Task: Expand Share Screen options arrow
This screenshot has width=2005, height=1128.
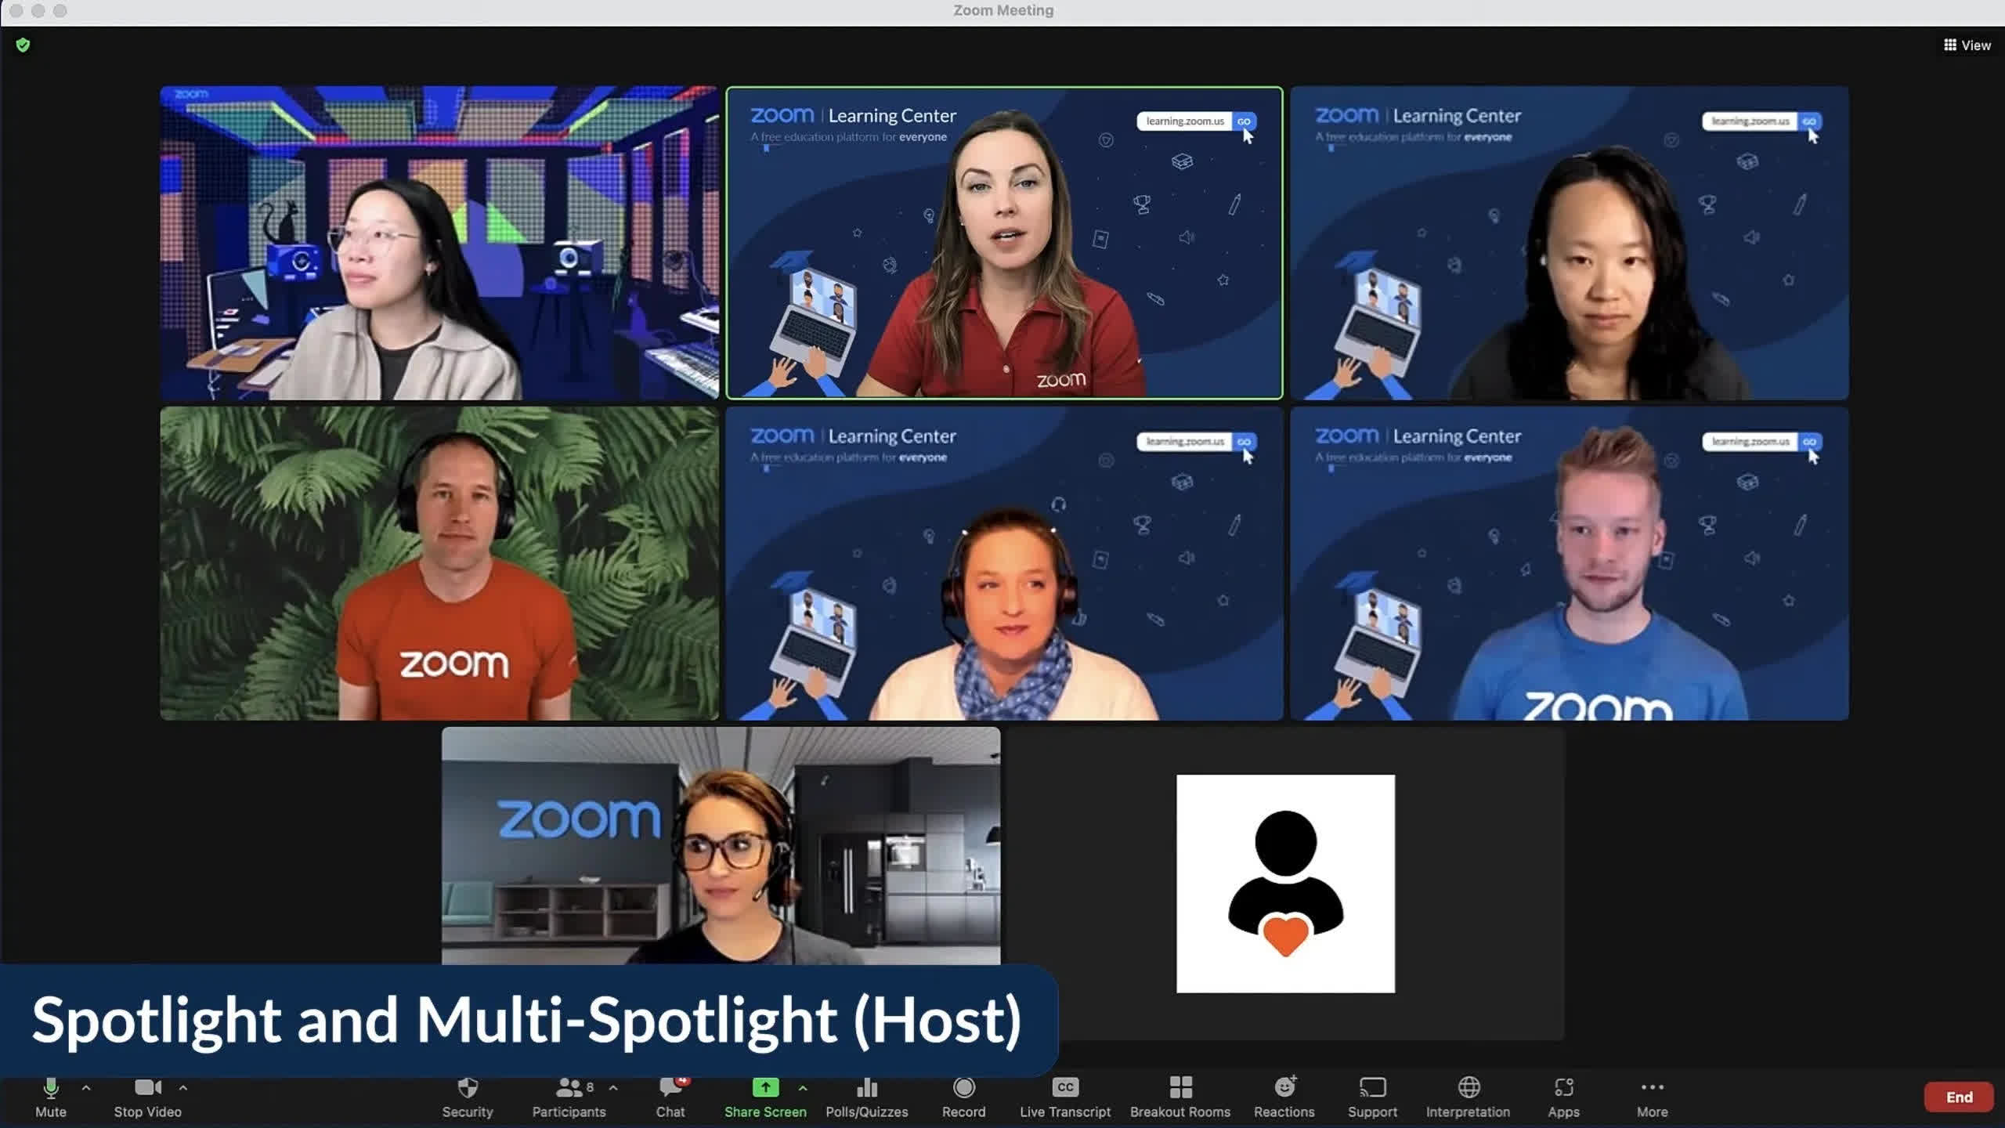Action: [803, 1087]
